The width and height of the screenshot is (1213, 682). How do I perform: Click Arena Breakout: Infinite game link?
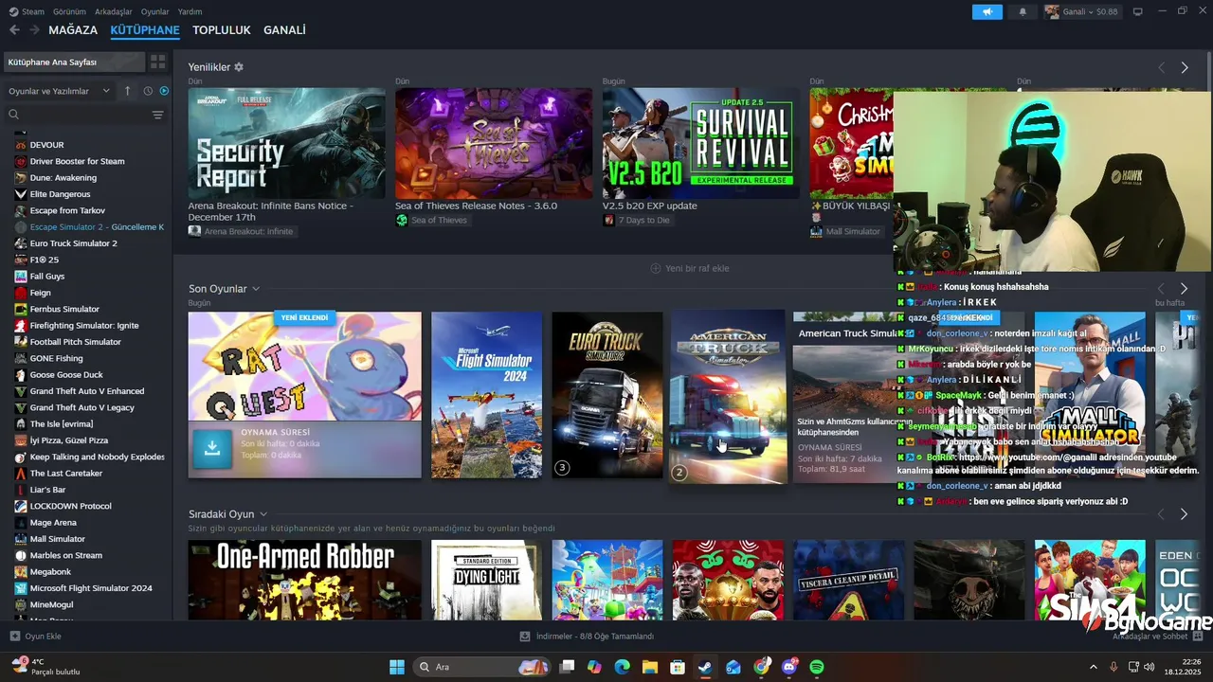242,231
